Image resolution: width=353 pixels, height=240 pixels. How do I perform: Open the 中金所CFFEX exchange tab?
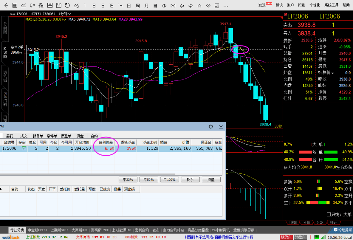point(37,230)
